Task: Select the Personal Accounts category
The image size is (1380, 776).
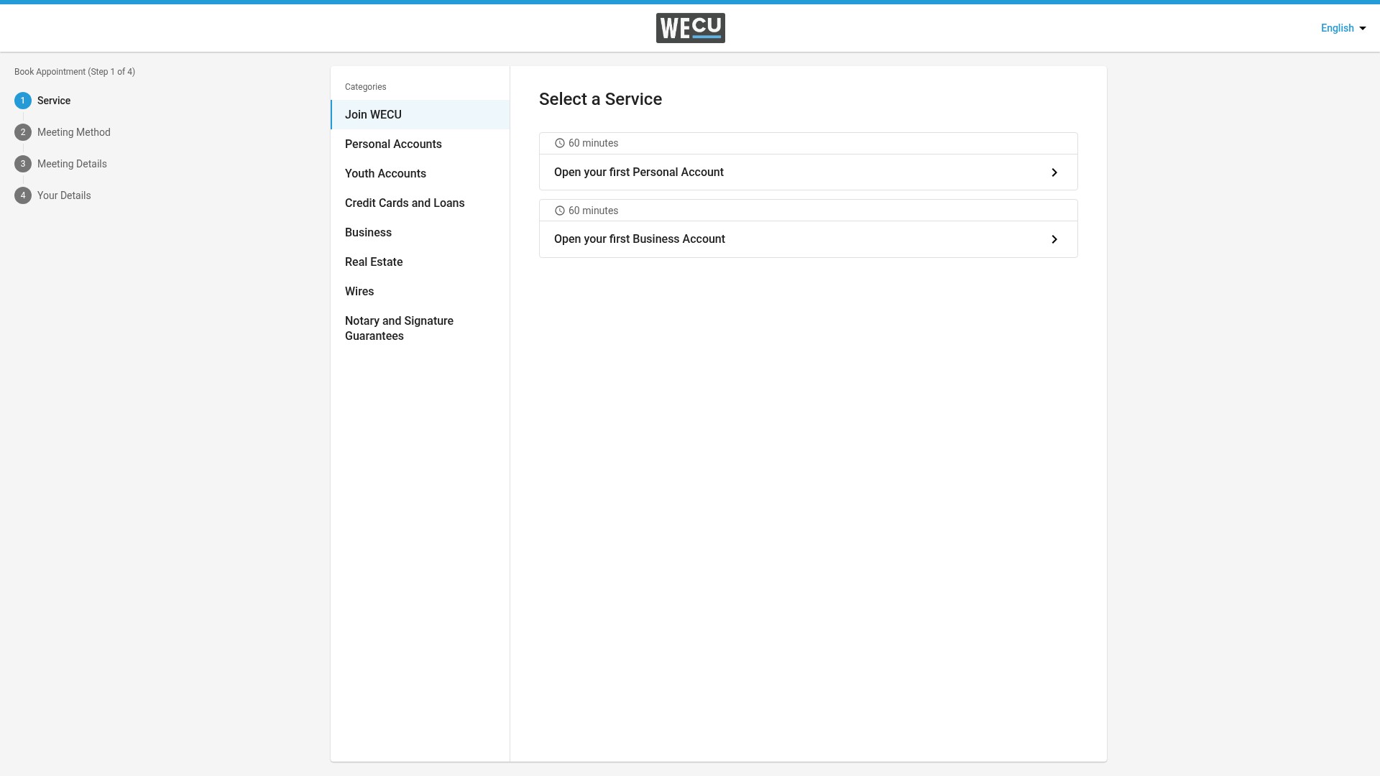Action: point(420,144)
